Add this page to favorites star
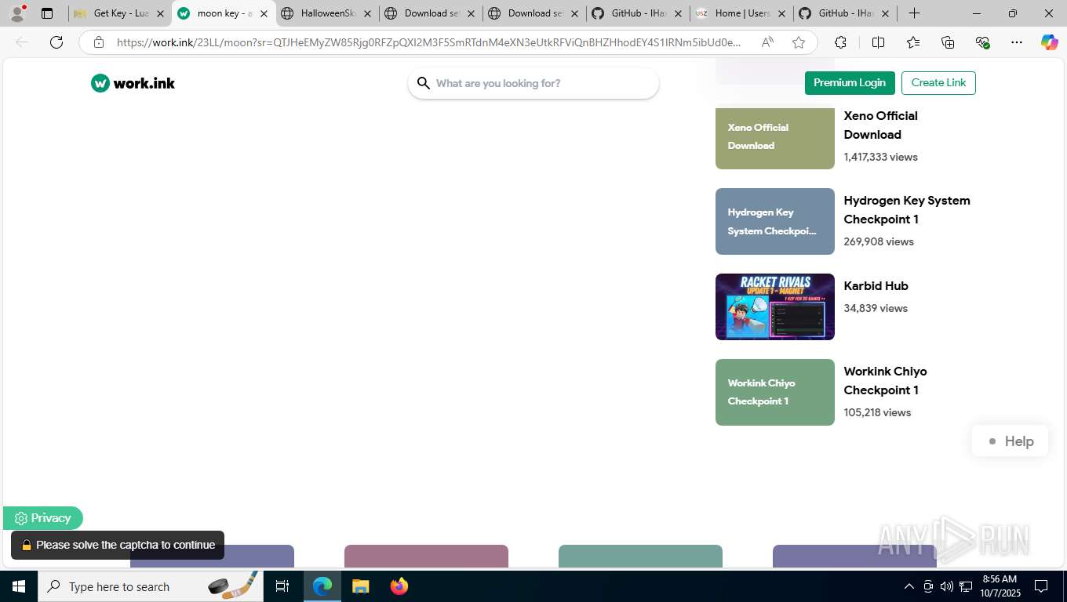Screen dimensions: 1067x602 coord(799,42)
